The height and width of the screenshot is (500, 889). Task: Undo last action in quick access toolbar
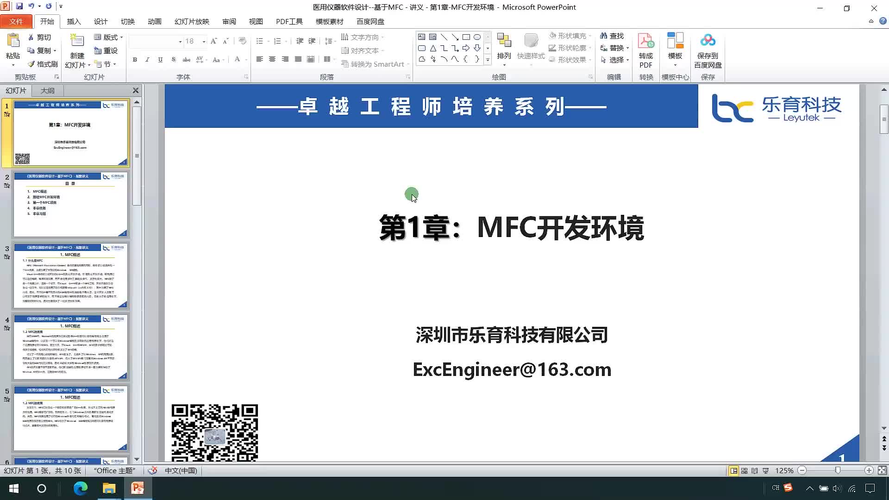31,6
